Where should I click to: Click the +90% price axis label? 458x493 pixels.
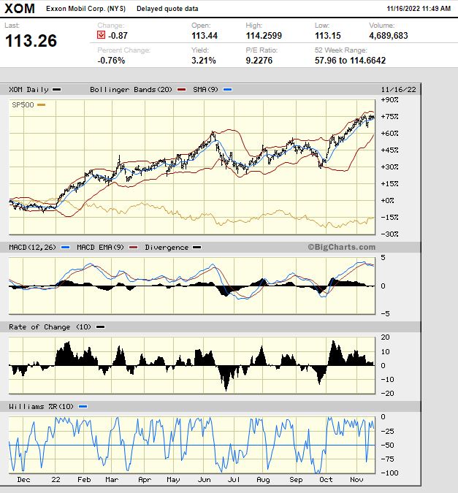pyautogui.click(x=389, y=99)
